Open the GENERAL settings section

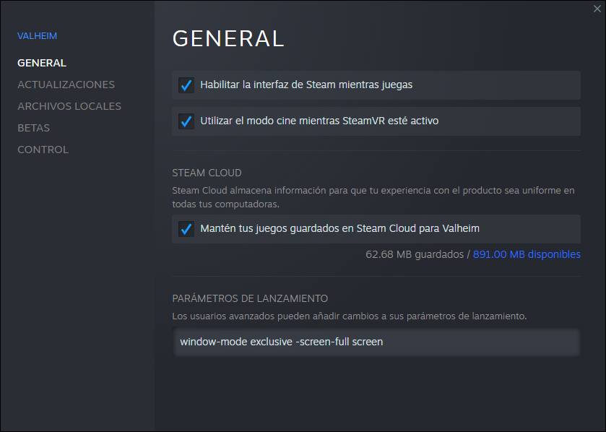[42, 63]
